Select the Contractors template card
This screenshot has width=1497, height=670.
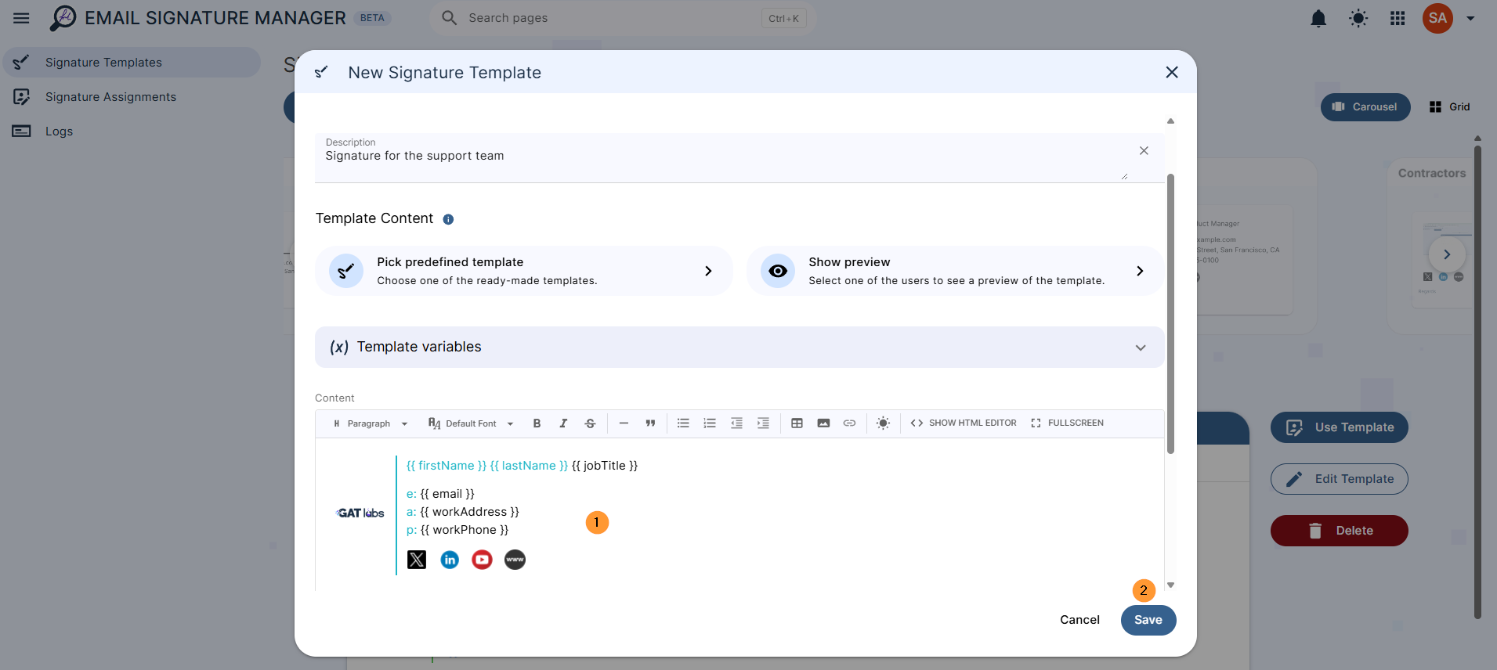(x=1430, y=247)
